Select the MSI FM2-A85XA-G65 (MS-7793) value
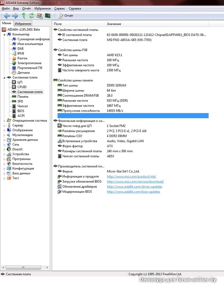Image resolution: width=224 pixels, height=288 pixels. click(x=129, y=40)
